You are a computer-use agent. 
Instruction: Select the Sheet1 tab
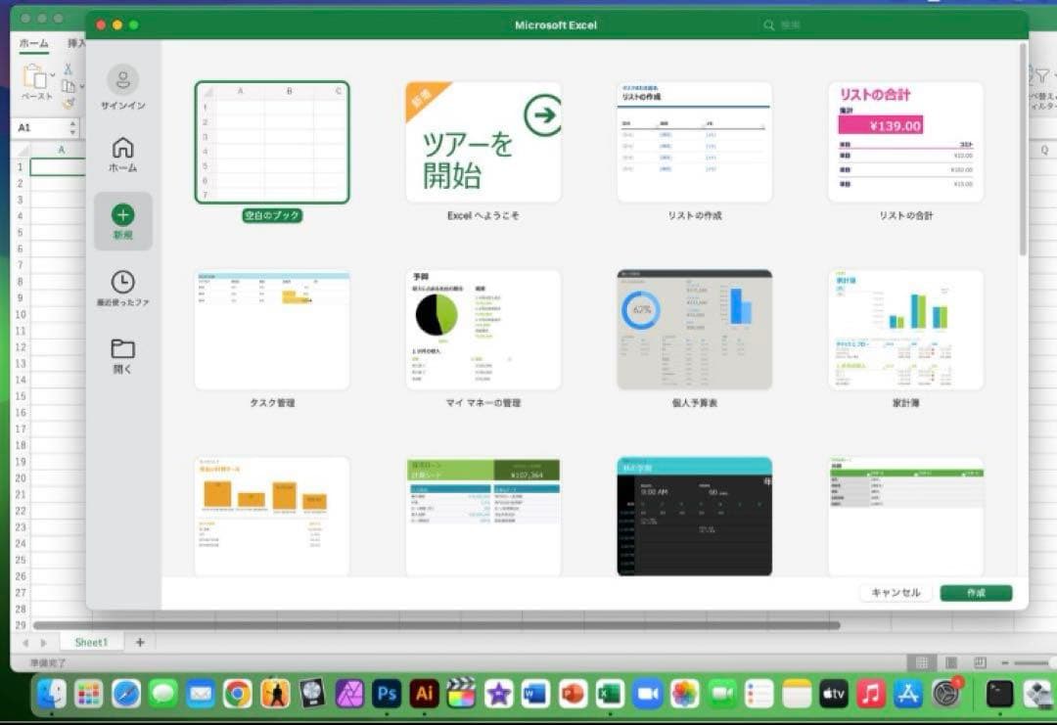pyautogui.click(x=91, y=642)
